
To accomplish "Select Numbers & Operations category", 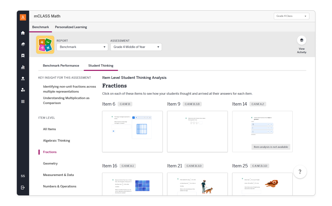I will coord(60,186).
